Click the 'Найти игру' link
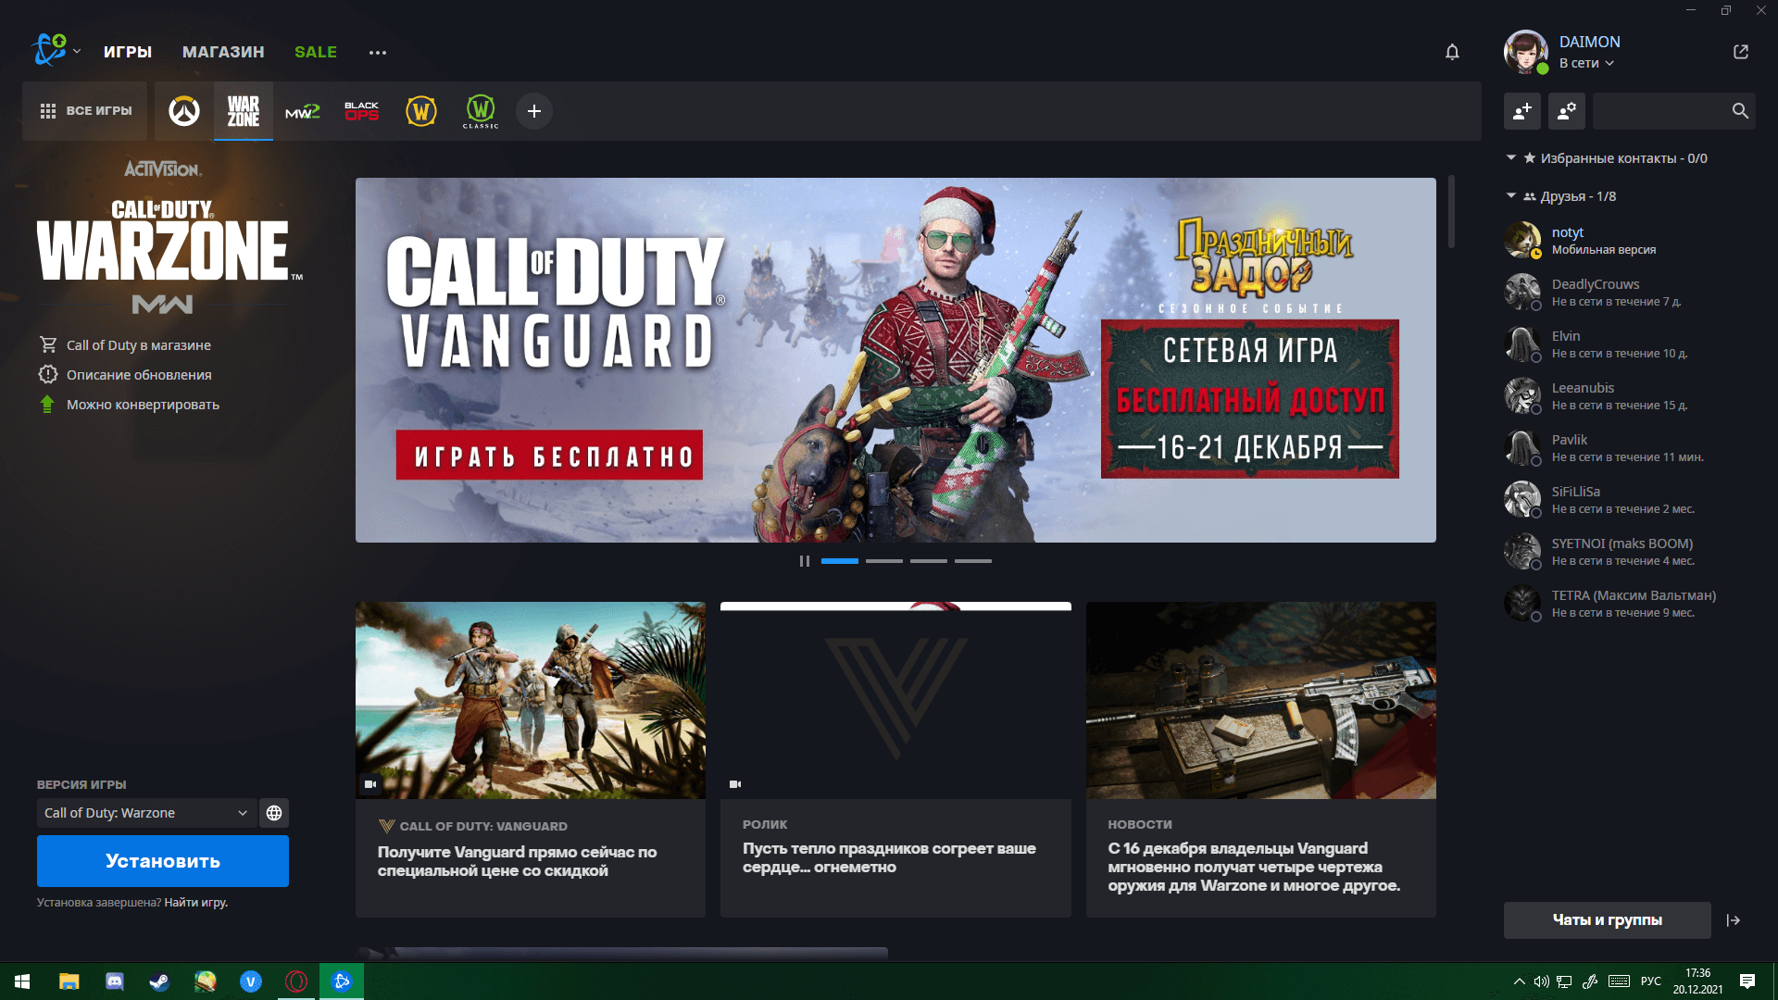Image resolution: width=1778 pixels, height=1000 pixels. 195,903
